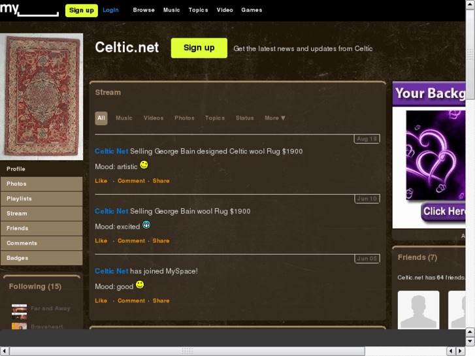Click the Click Here ad button
This screenshot has width=475, height=356.
point(443,212)
